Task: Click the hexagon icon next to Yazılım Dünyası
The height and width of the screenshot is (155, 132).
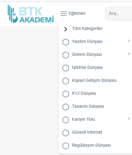Action: (66, 42)
